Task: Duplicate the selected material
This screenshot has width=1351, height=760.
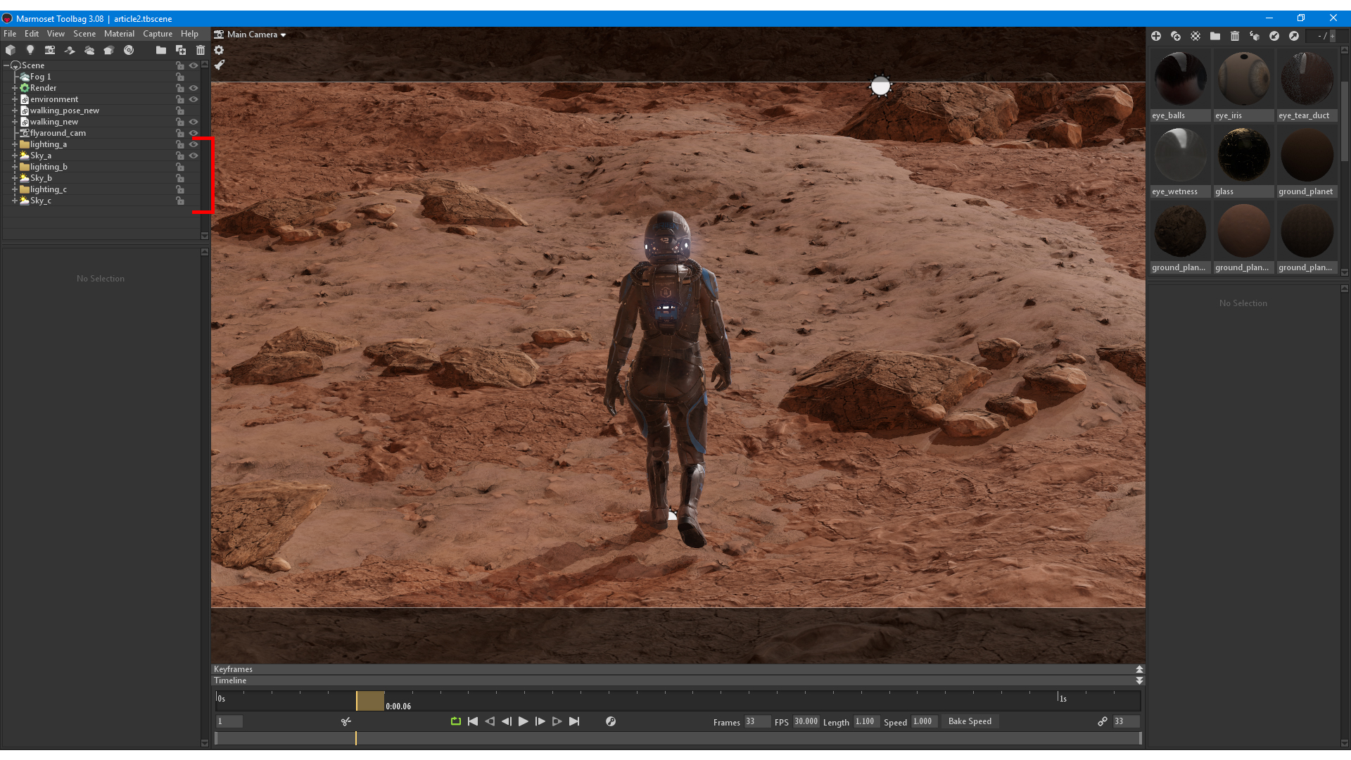Action: coord(1176,36)
